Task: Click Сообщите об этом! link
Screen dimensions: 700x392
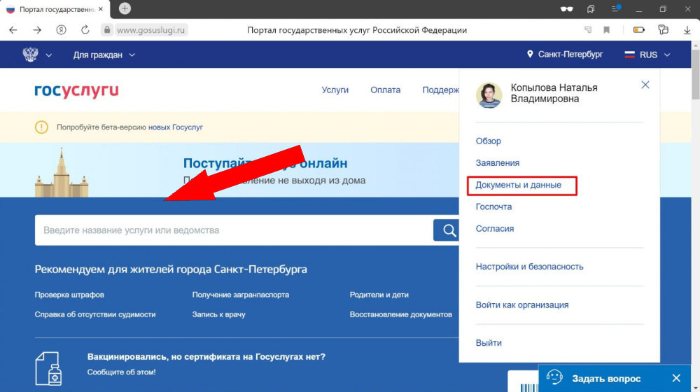Action: (121, 372)
